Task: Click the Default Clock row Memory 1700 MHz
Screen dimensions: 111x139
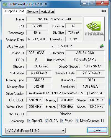Action: click(x=66, y=107)
